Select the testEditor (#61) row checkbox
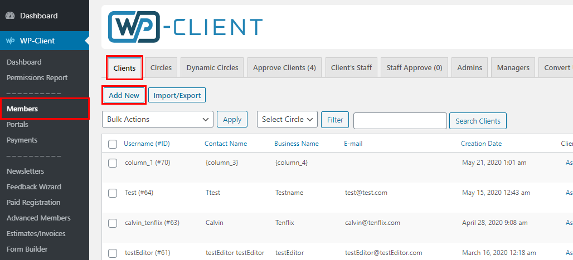Image resolution: width=573 pixels, height=260 pixels. tap(113, 253)
